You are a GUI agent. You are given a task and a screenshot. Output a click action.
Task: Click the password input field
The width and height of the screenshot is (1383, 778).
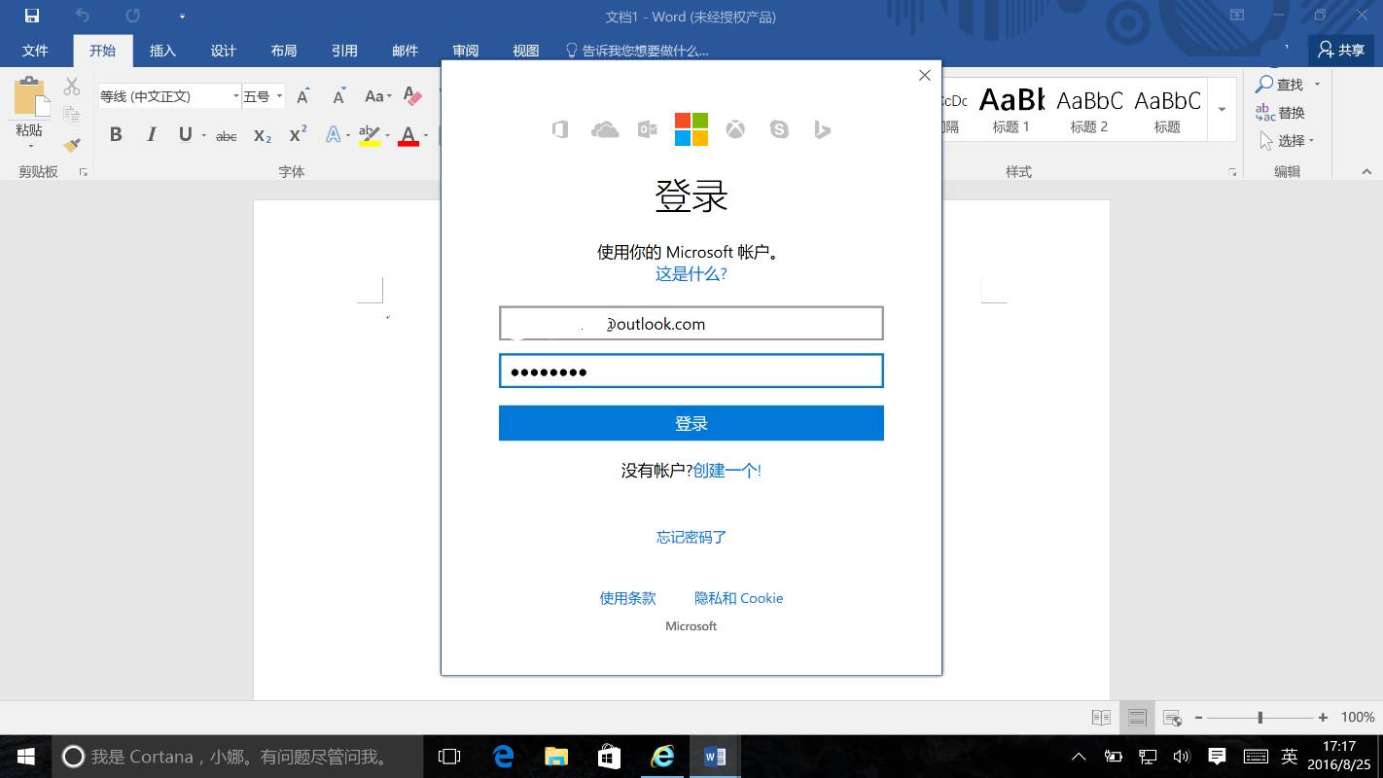[691, 371]
